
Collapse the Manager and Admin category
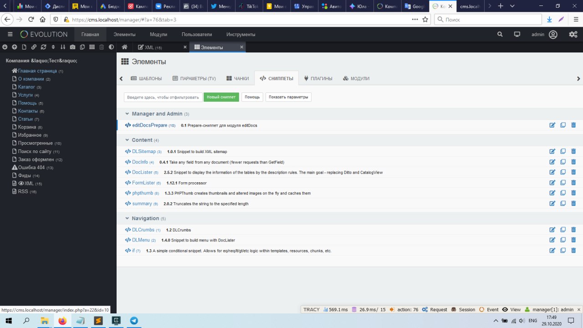click(127, 114)
